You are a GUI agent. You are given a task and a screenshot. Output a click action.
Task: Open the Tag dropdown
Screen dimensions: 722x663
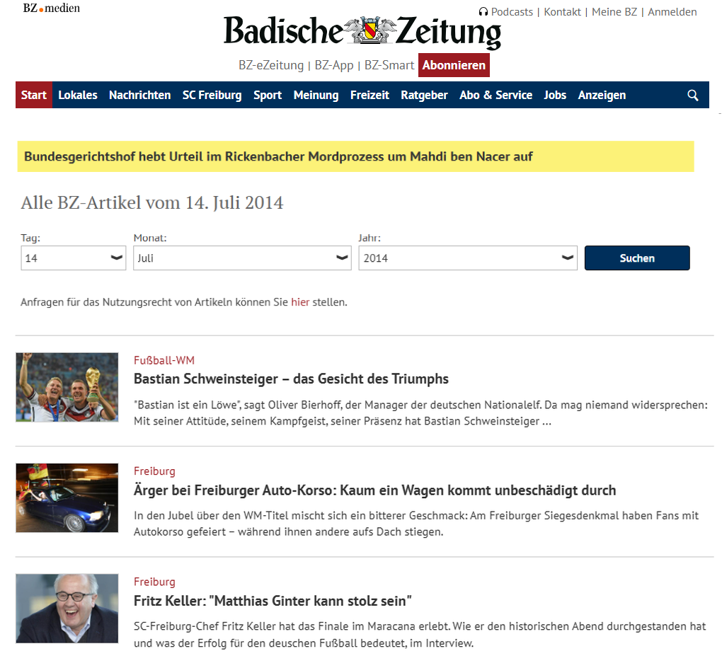(x=73, y=258)
